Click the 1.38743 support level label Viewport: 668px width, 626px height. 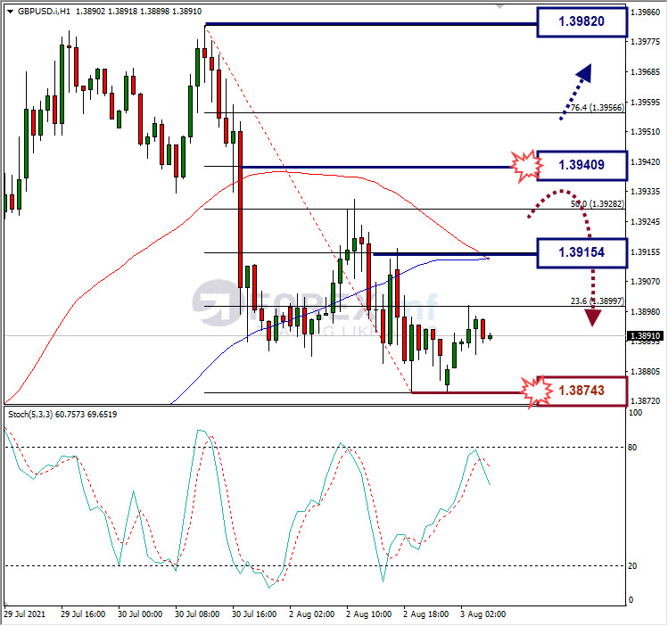tap(581, 391)
